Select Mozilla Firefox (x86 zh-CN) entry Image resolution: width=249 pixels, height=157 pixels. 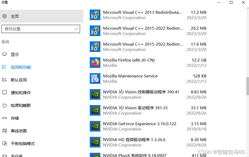[148, 63]
